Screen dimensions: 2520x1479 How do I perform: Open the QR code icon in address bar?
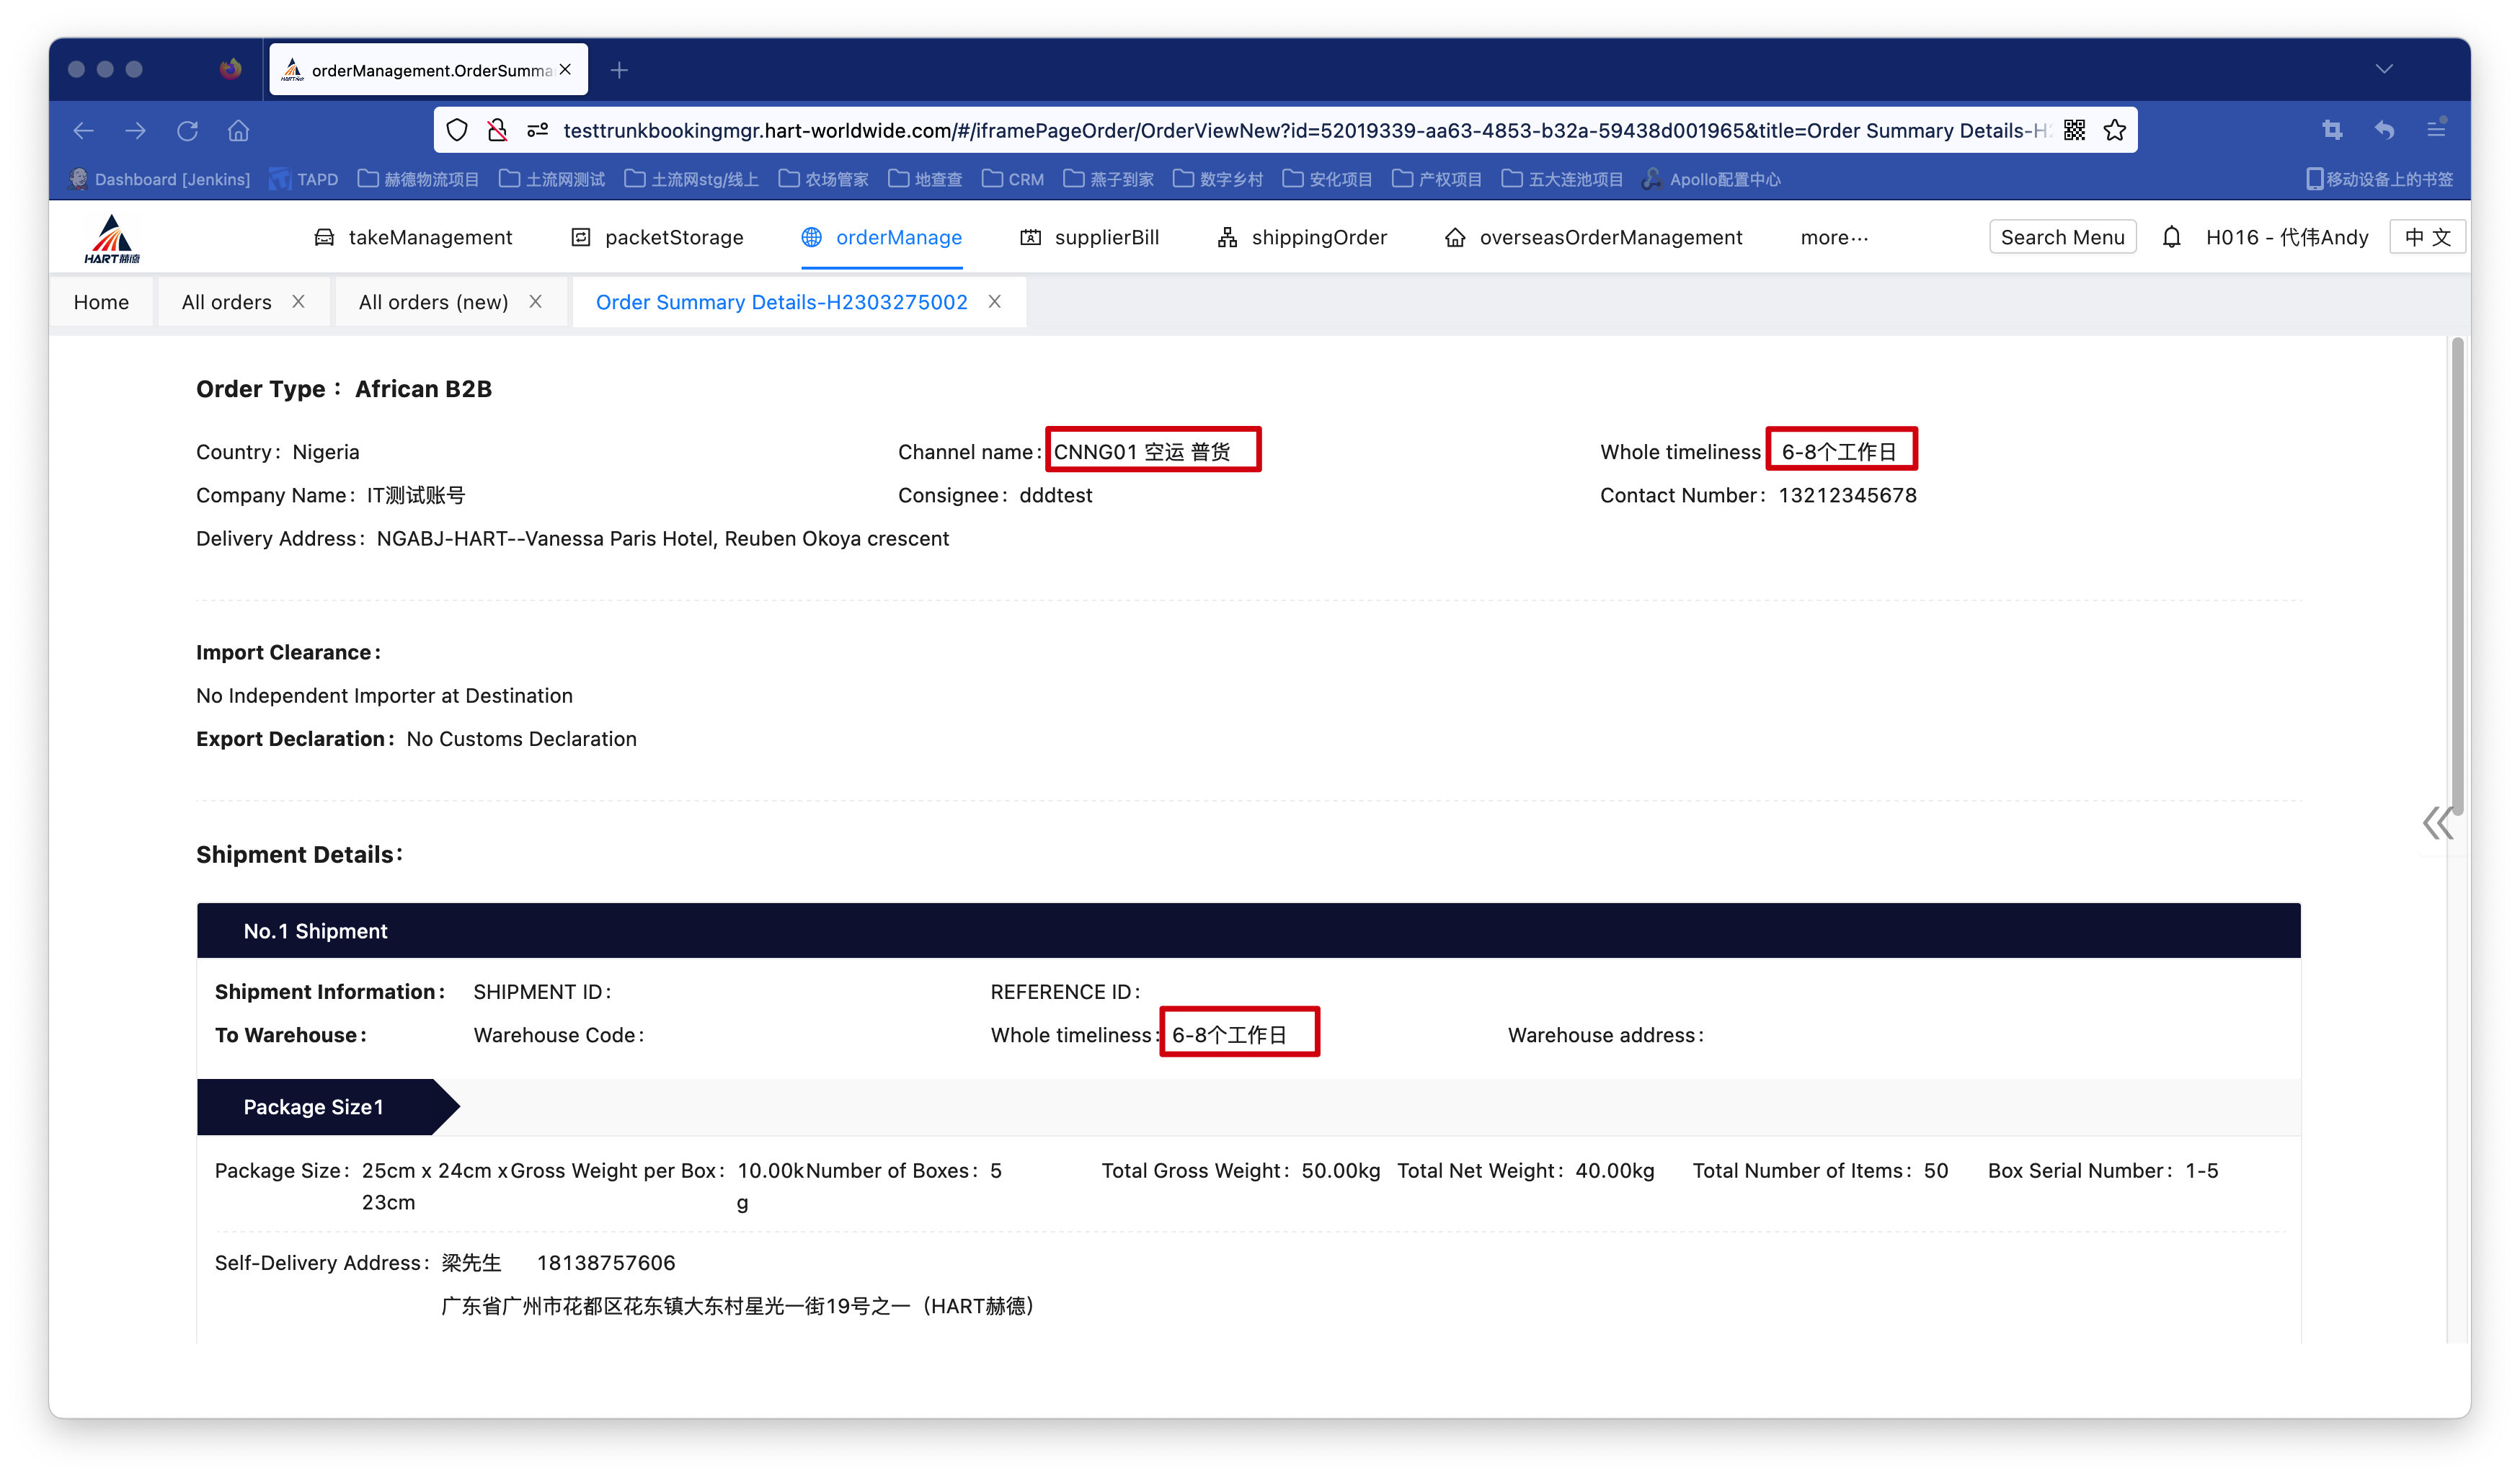(x=2074, y=130)
